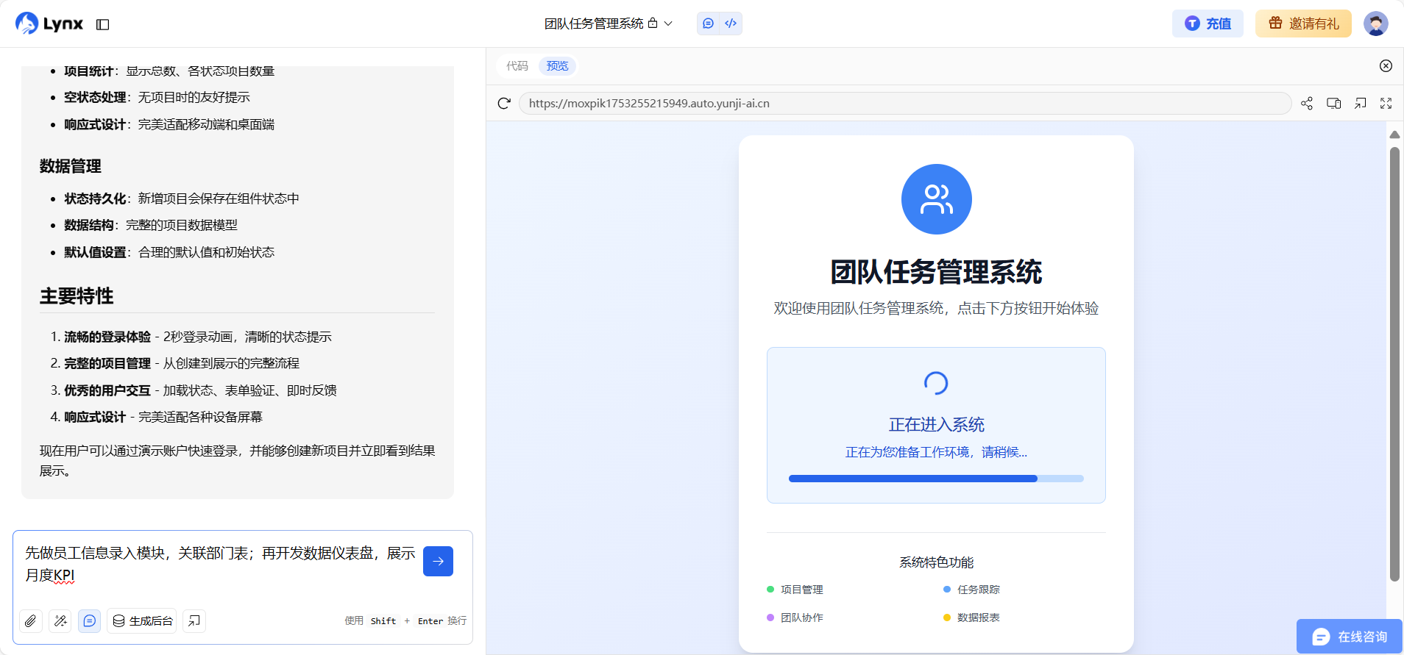Click the 系统特色功能 label
The image size is (1404, 655).
click(x=936, y=562)
